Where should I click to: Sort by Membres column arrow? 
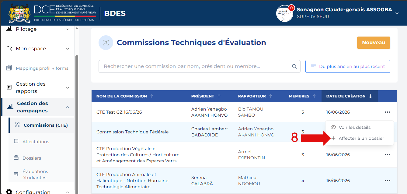314,96
